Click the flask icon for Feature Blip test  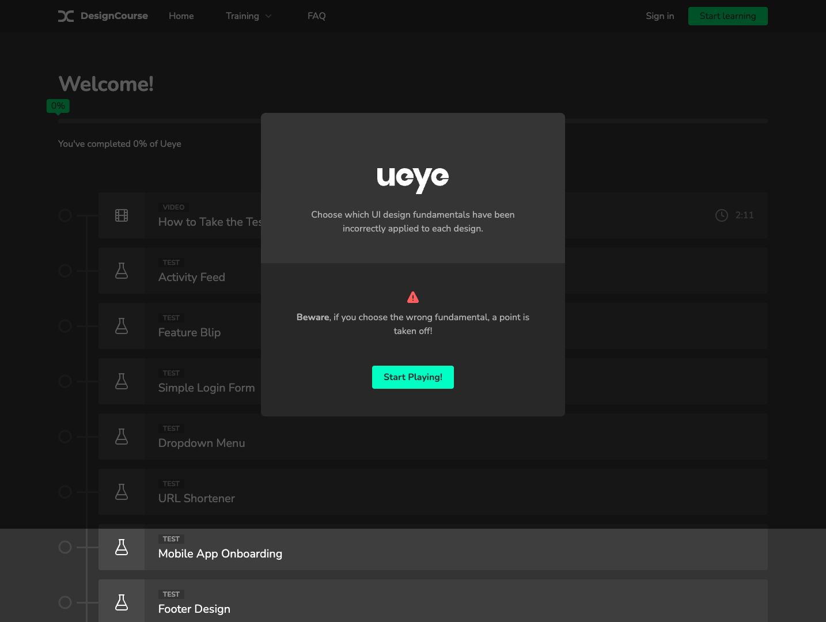click(x=122, y=325)
